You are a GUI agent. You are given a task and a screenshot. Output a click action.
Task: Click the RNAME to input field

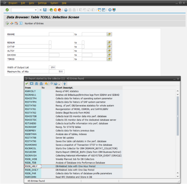pyautogui.click(x=94, y=34)
